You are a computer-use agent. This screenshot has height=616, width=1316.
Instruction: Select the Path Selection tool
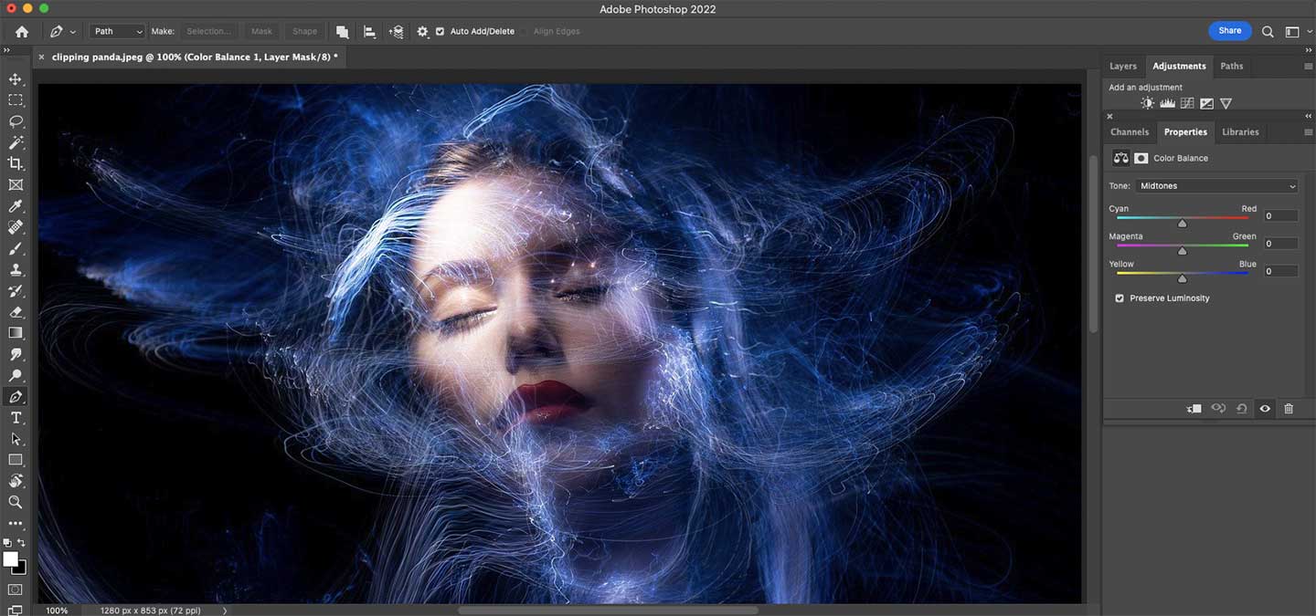coord(16,439)
